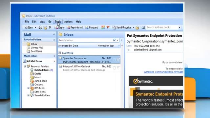Open the New item dropdown arrow
Viewport: 210px width, 118px height.
(35, 28)
